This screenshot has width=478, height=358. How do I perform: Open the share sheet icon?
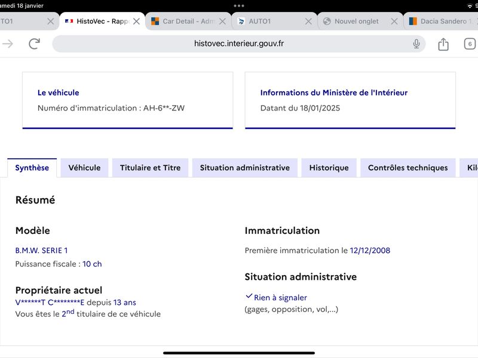pos(443,44)
